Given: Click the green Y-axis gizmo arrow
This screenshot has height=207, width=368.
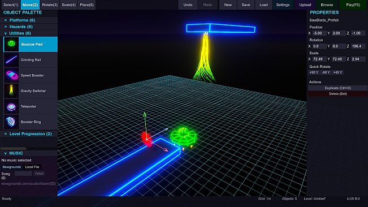Looking at the screenshot, I should pos(145,115).
